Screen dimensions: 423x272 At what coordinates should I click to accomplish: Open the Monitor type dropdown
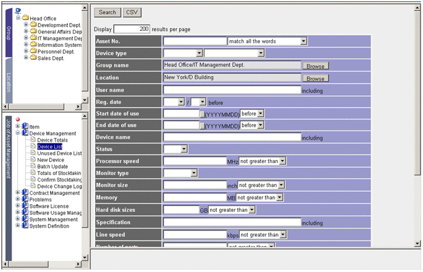(x=194, y=173)
